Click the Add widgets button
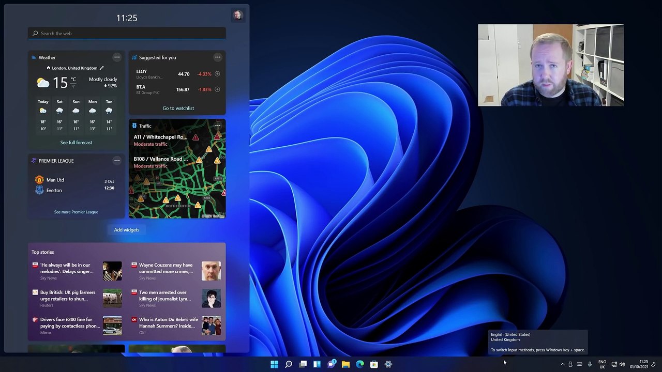This screenshot has height=372, width=662. [127, 230]
